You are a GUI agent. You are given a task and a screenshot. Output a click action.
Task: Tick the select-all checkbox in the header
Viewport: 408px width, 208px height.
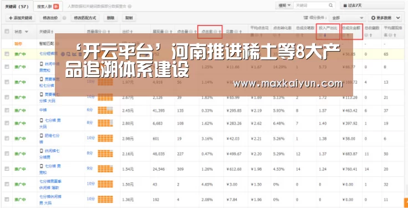coord(7,32)
